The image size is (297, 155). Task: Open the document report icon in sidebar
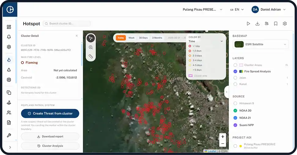pyautogui.click(x=9, y=122)
